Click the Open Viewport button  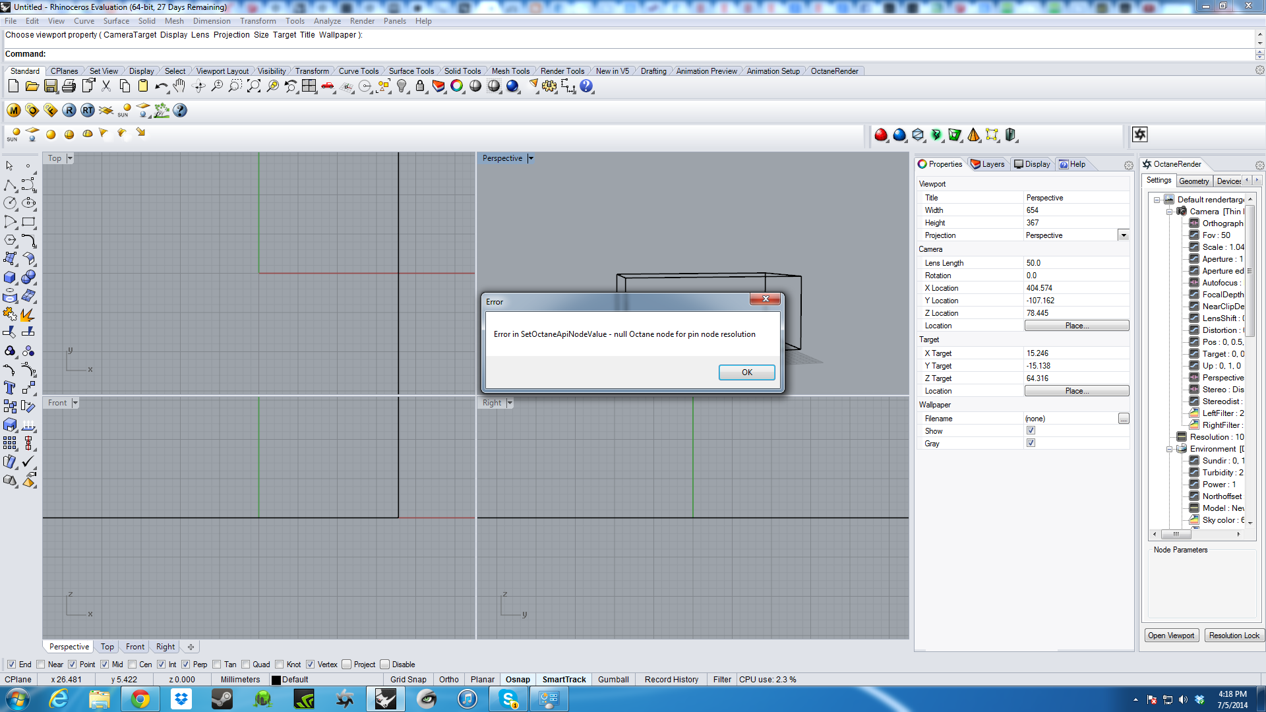[x=1170, y=636]
